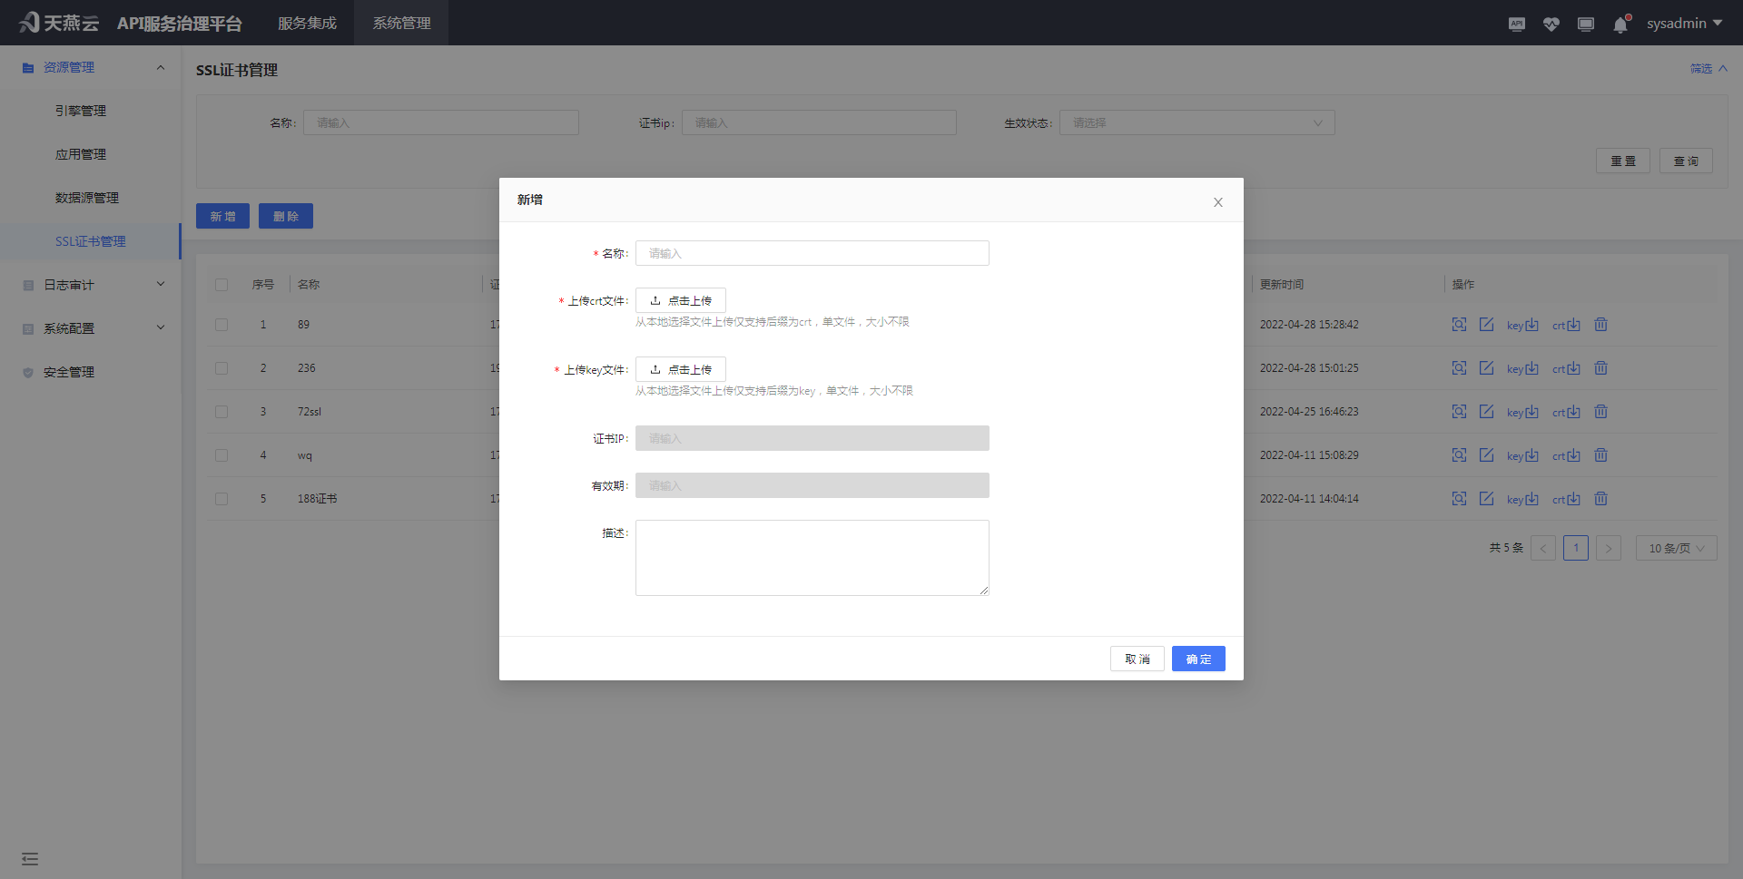Image resolution: width=1743 pixels, height=879 pixels.
Task: Click the monitor screen icon in top bar
Action: (x=1586, y=24)
